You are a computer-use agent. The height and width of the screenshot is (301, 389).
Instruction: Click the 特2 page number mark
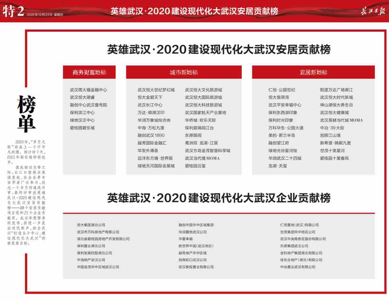click(x=13, y=11)
